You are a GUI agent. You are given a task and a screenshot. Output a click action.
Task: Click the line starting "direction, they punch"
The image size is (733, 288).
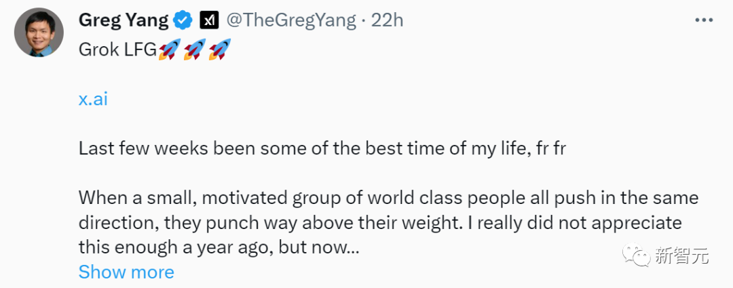tap(380, 224)
